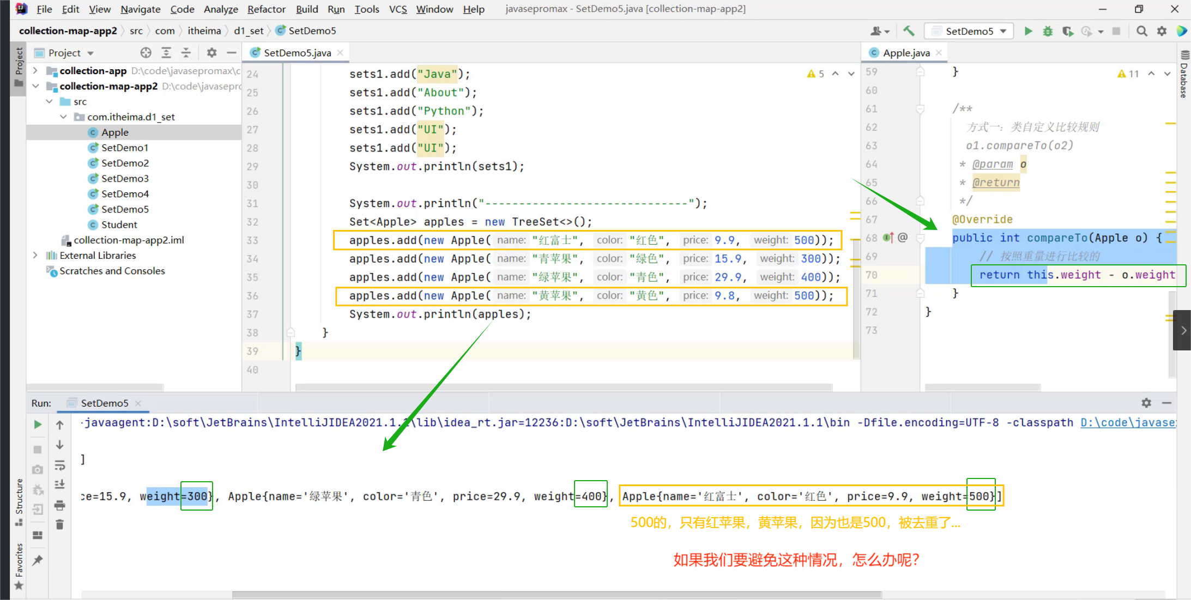Run SetDemo5 with the green Run button

coord(1028,31)
